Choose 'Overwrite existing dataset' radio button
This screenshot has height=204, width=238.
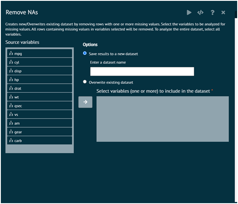[x=85, y=82]
